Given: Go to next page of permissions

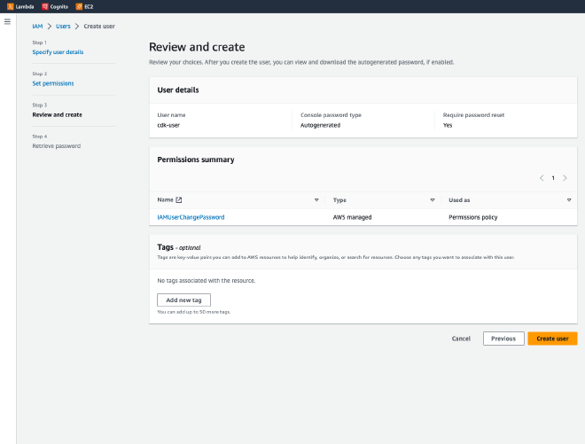Looking at the screenshot, I should [565, 178].
